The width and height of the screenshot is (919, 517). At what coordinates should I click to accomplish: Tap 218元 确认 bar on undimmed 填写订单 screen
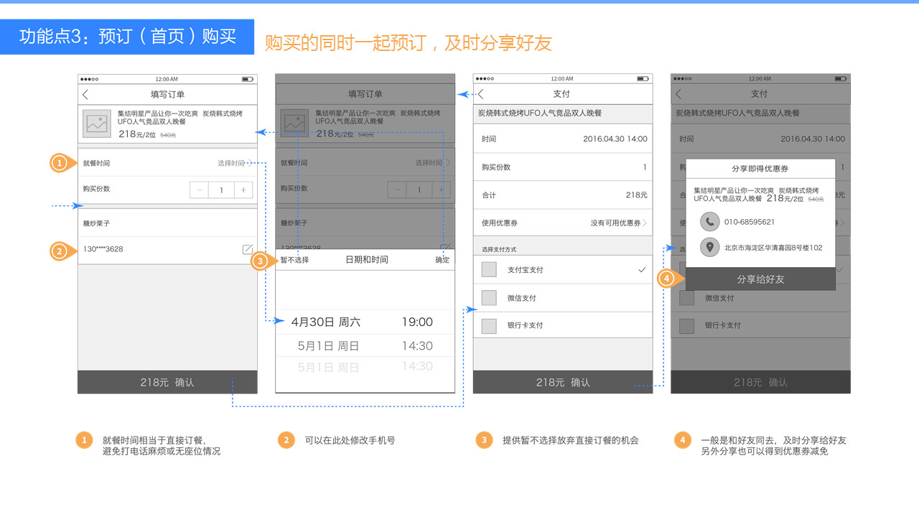[167, 382]
